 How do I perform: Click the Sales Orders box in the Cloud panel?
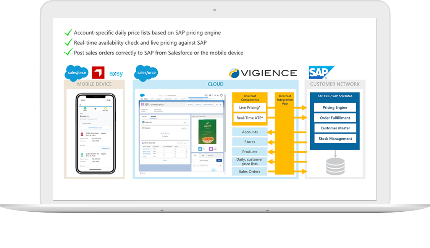(249, 172)
